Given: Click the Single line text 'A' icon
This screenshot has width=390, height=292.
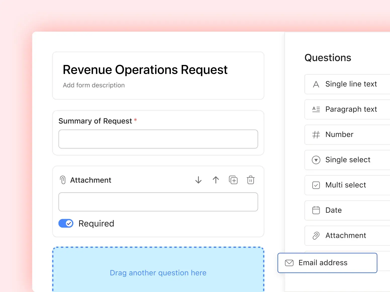Looking at the screenshot, I should pyautogui.click(x=316, y=84).
